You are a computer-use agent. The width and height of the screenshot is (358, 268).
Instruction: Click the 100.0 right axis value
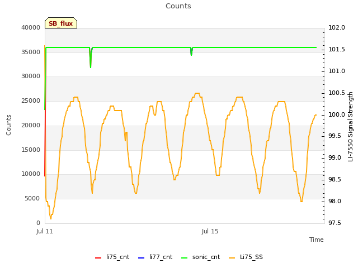pyautogui.click(x=337, y=114)
